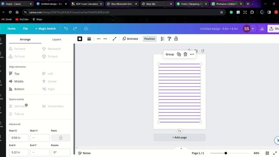The width and height of the screenshot is (279, 157).
Task: Click Group in the floating toolbar
Action: [170, 54]
